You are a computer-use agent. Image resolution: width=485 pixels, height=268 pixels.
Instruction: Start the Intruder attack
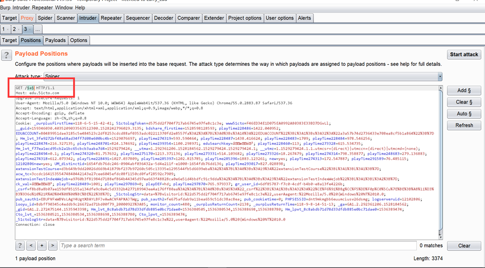(x=464, y=55)
